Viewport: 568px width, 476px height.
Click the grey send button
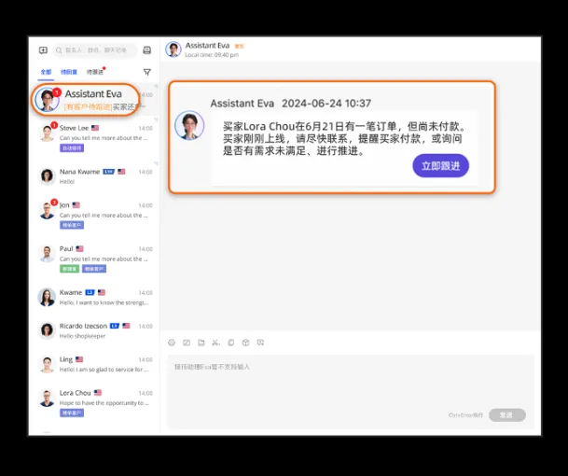pos(506,414)
